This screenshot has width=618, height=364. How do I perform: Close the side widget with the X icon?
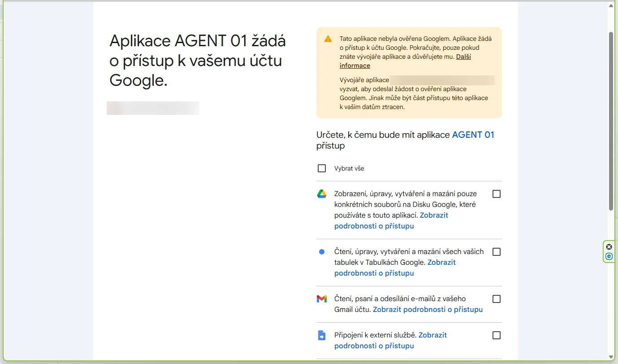(x=609, y=247)
